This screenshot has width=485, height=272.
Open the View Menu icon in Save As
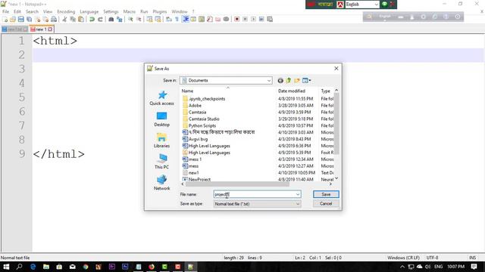(x=306, y=81)
